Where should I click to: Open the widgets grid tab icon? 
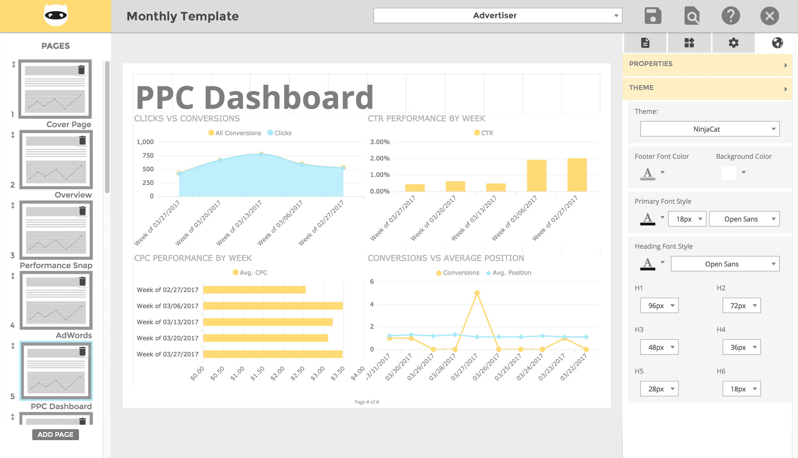(x=689, y=43)
